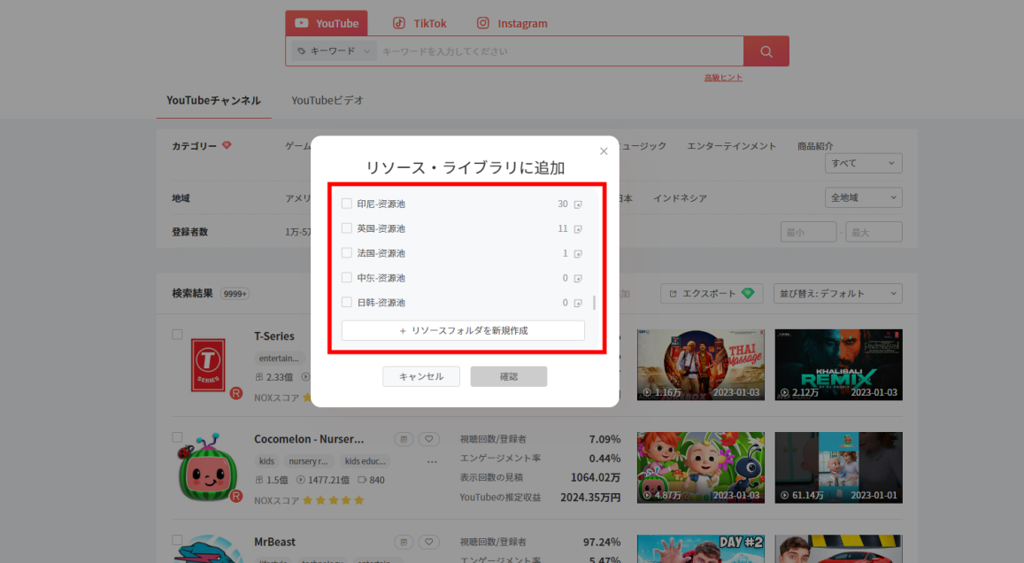Click the 最小 subscriber count field

point(808,232)
